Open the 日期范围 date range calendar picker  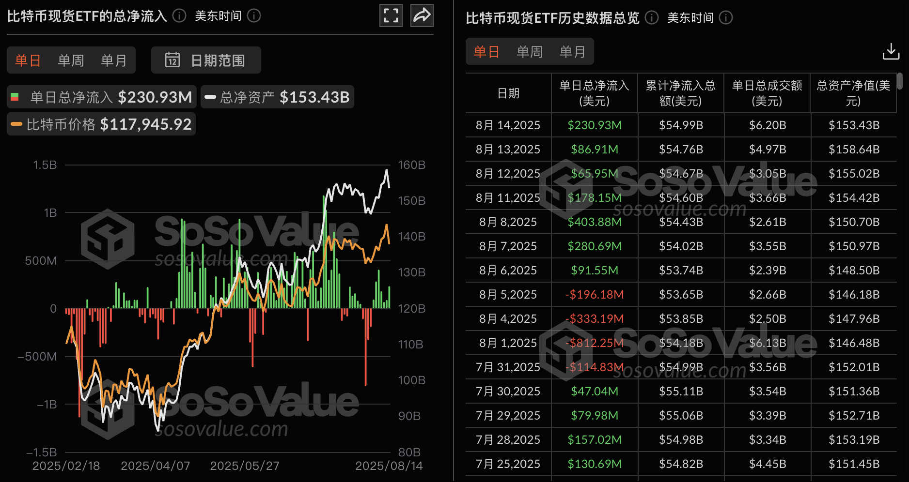[205, 60]
